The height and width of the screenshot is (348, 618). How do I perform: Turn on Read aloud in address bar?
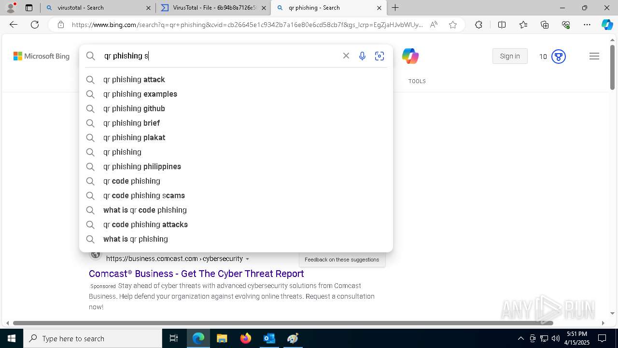tap(434, 25)
